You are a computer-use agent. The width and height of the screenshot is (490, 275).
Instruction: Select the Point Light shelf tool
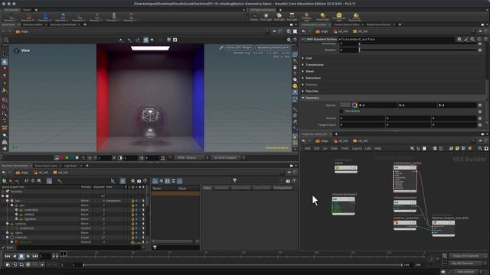(266, 17)
